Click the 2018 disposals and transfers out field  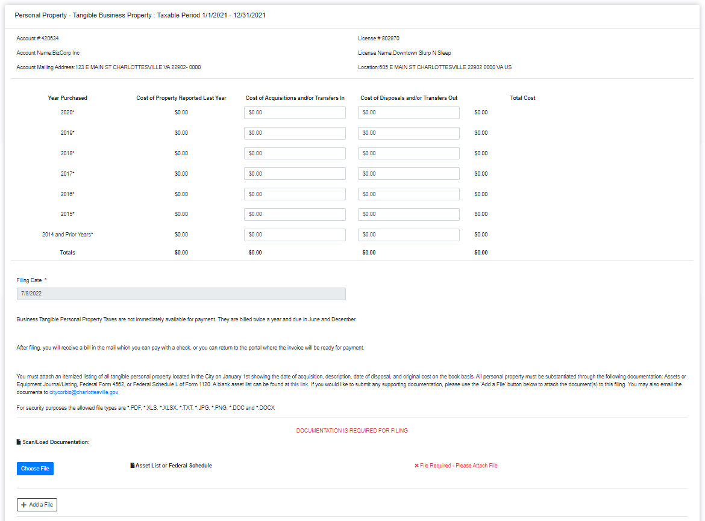tap(409, 153)
